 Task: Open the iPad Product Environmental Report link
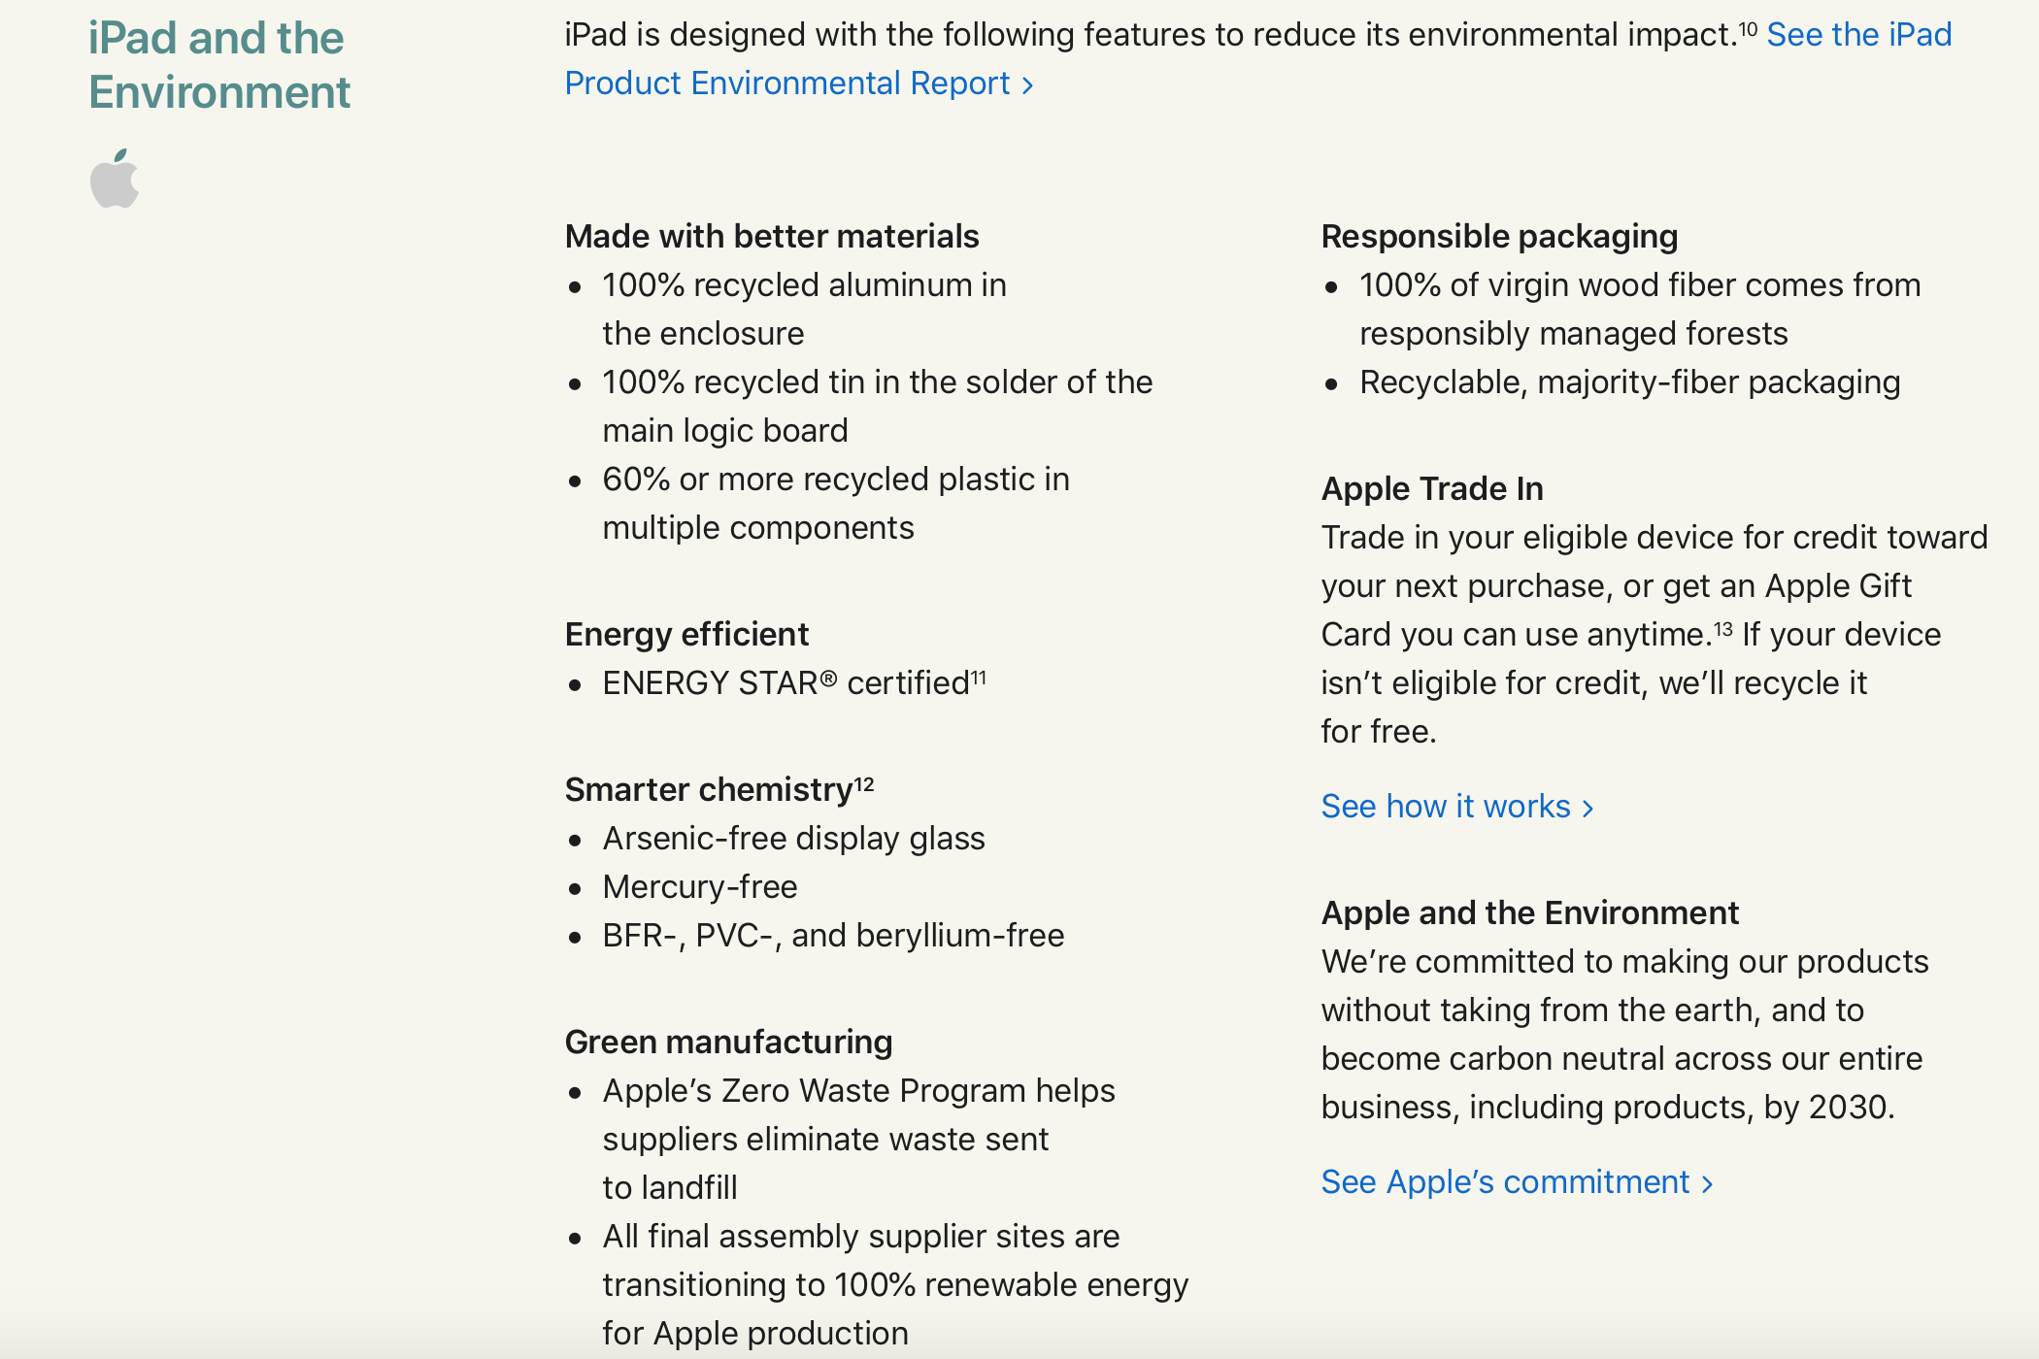coord(786,83)
